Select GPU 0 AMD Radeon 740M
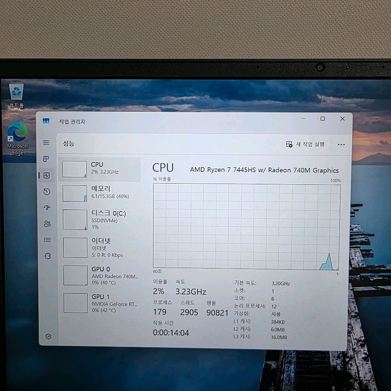Image resolution: width=391 pixels, height=391 pixels. point(99,275)
